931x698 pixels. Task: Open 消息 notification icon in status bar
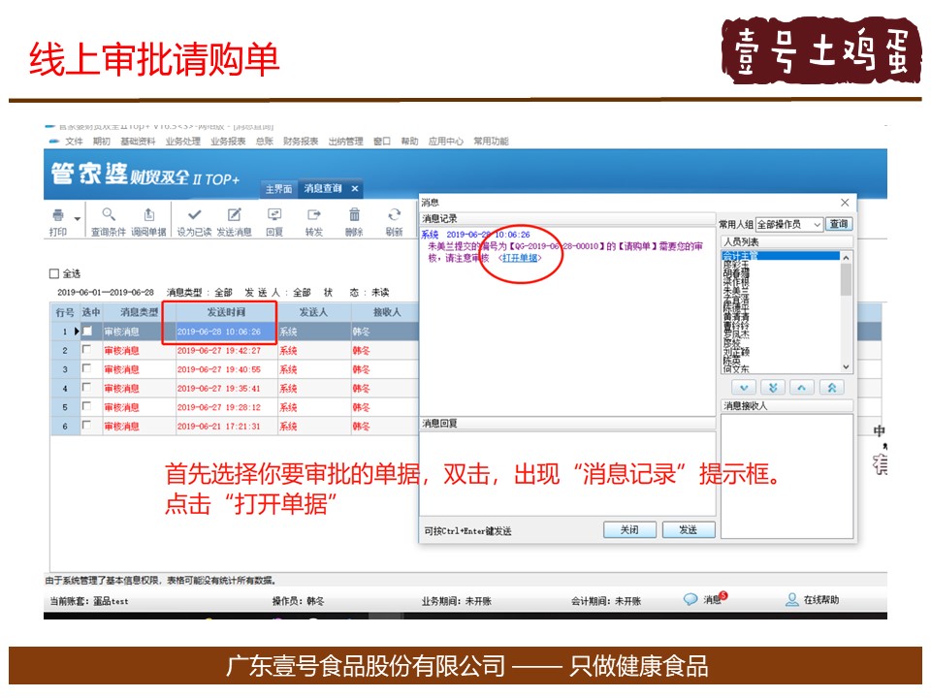pos(691,600)
